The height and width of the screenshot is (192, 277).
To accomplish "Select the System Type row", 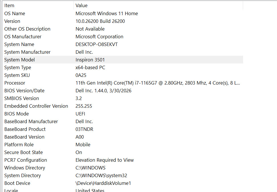I will pos(123,67).
